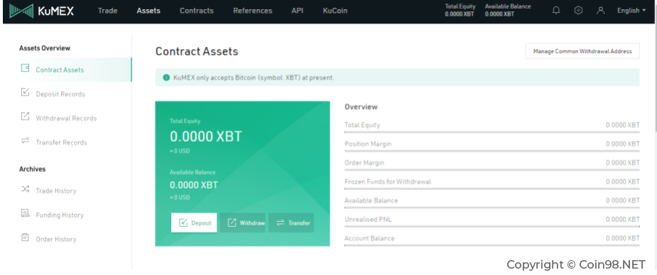Click the Withdrawal Records sidebar icon
The height and width of the screenshot is (275, 657).
point(25,116)
